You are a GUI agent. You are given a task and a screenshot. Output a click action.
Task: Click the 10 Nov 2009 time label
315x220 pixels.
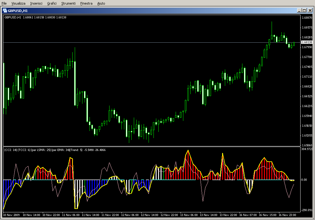tap(11, 215)
